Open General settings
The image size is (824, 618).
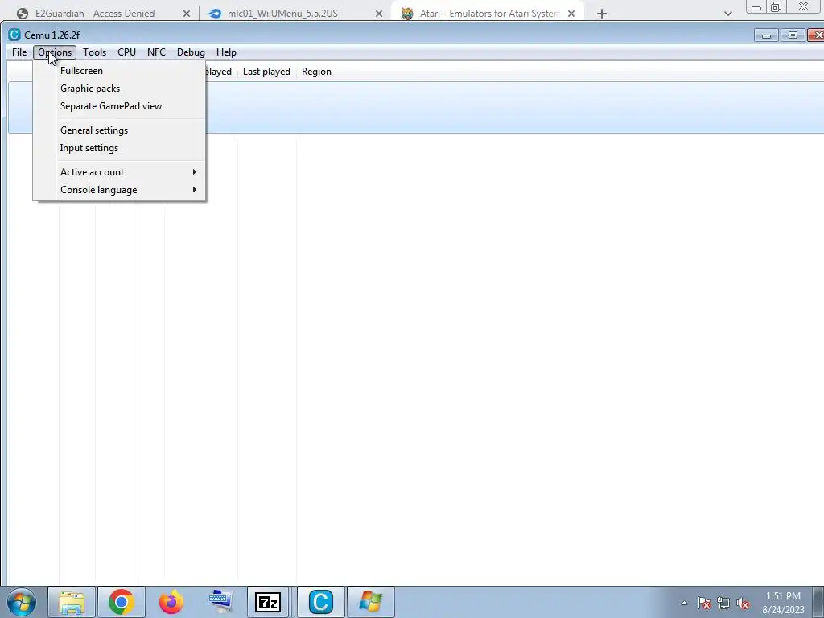[x=120, y=130]
